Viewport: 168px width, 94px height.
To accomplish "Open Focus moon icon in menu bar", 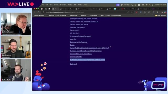I will coord(132,5).
